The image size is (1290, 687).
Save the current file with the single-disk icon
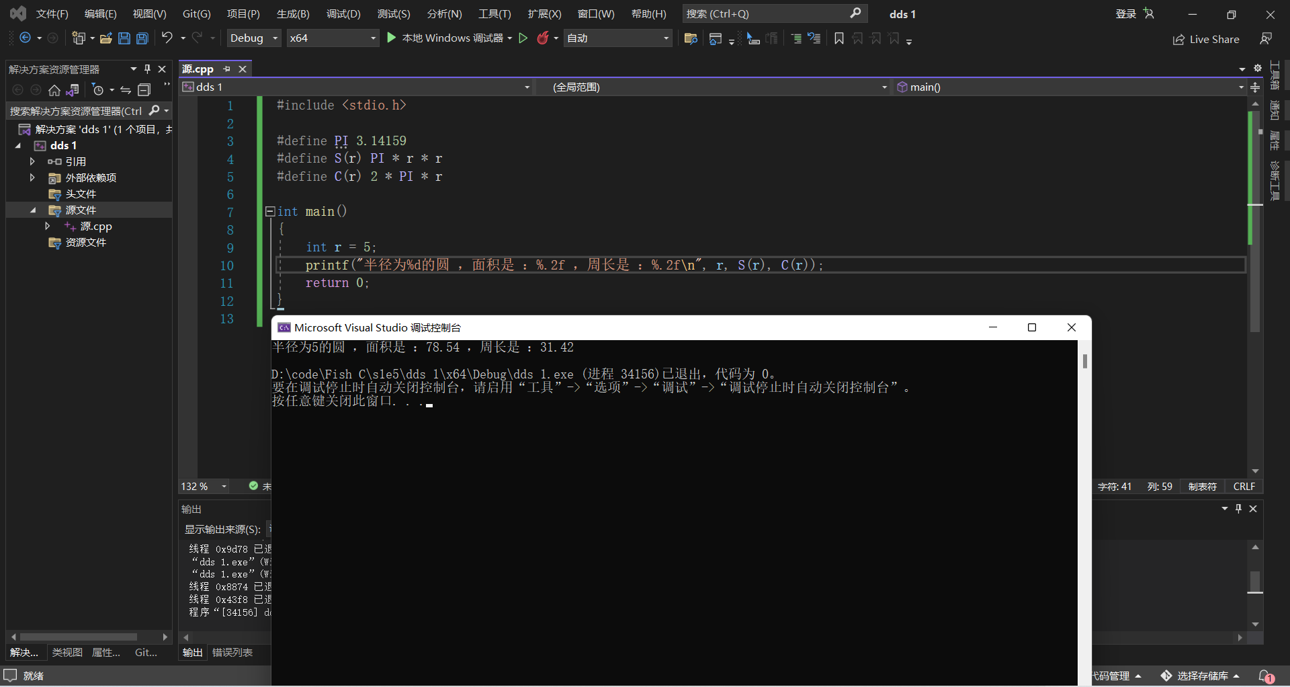(124, 38)
